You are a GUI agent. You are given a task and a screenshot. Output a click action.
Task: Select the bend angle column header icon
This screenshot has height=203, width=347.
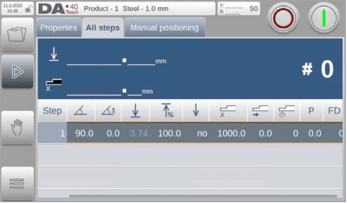[80, 110]
